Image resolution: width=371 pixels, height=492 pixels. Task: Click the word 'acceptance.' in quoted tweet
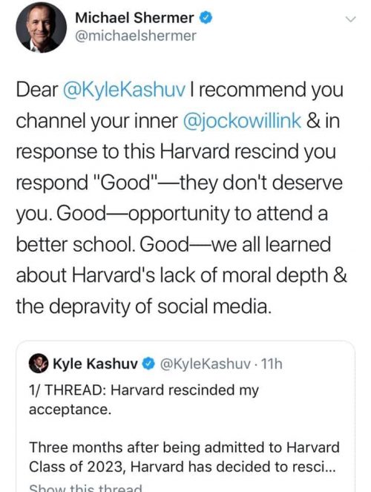click(70, 410)
